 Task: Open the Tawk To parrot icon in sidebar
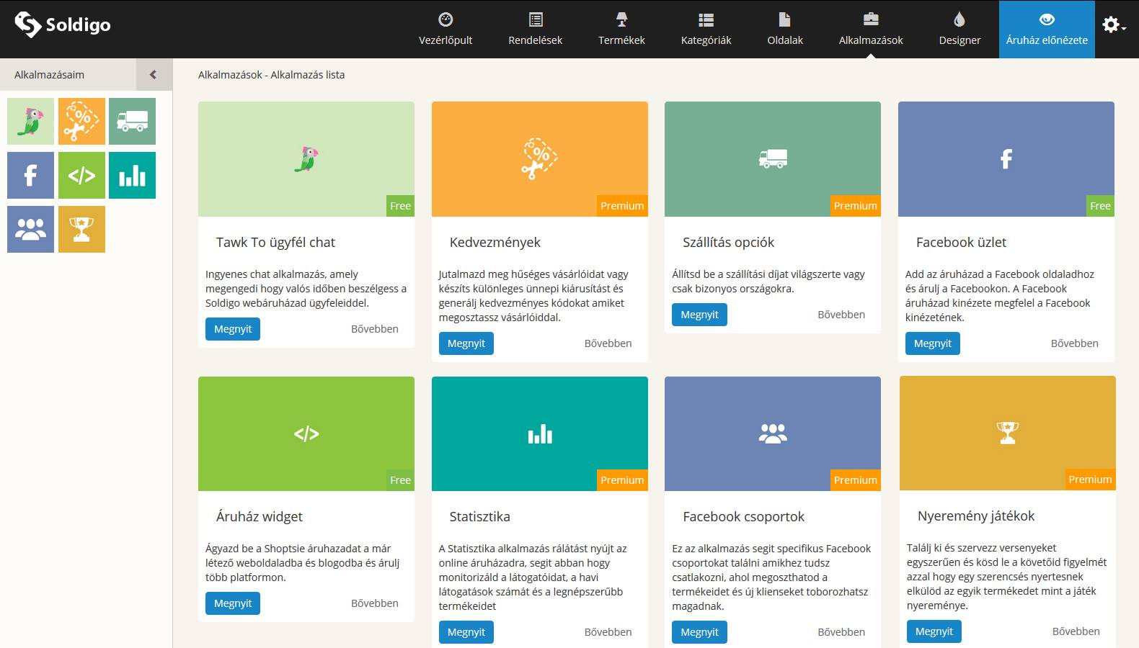pos(30,121)
